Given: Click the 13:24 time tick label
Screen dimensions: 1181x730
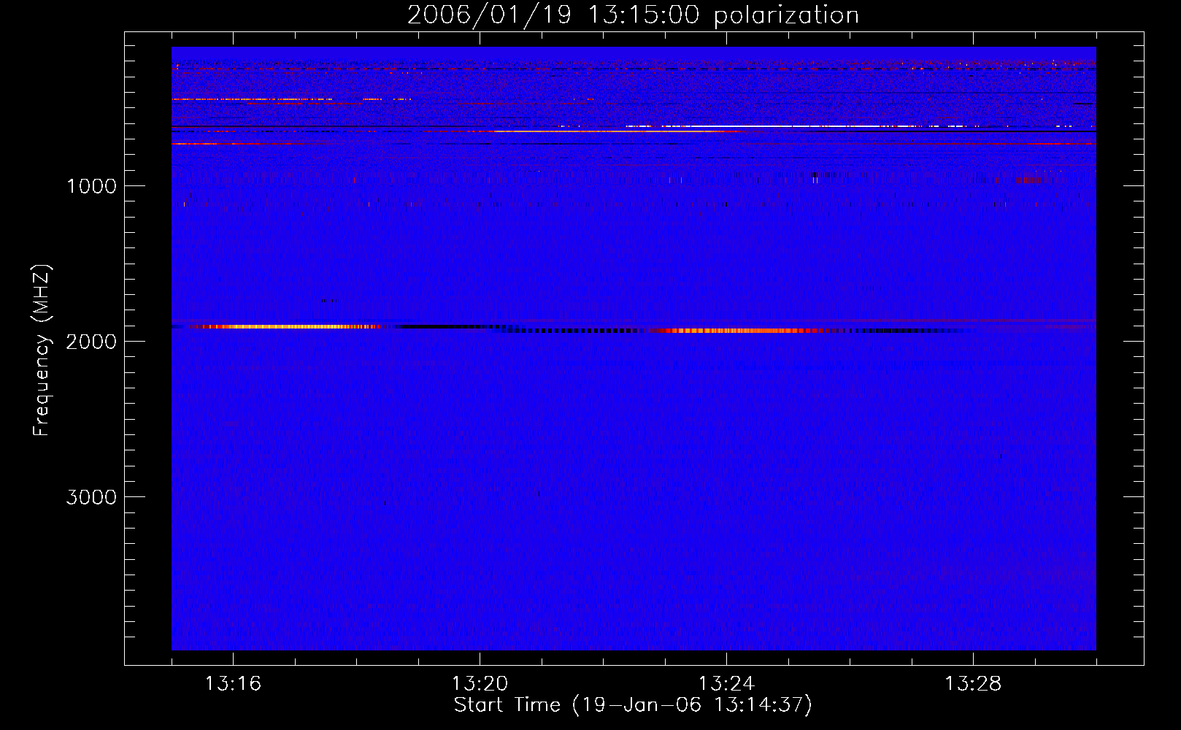Looking at the screenshot, I should click(726, 684).
